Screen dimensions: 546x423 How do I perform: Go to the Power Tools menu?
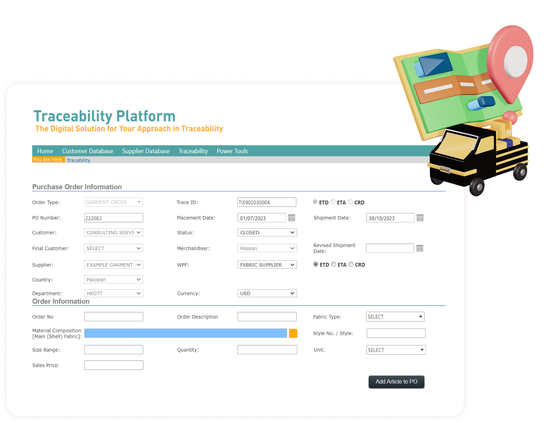click(232, 151)
